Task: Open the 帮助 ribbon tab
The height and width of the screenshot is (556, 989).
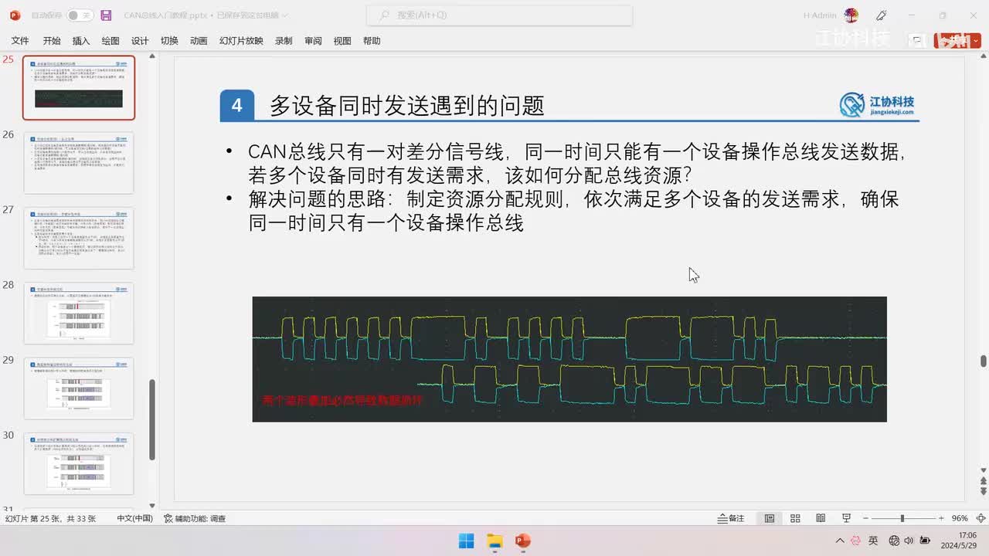Action: [x=372, y=41]
